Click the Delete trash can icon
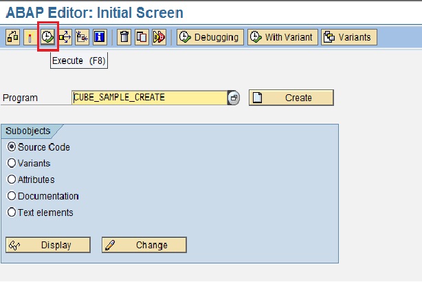422x282 pixels. coord(124,37)
